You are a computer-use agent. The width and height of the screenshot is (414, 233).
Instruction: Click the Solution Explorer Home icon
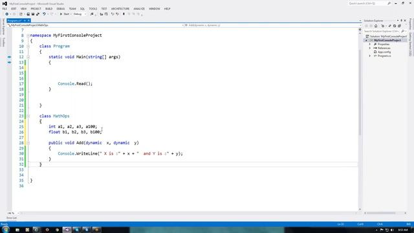pyautogui.click(x=376, y=26)
